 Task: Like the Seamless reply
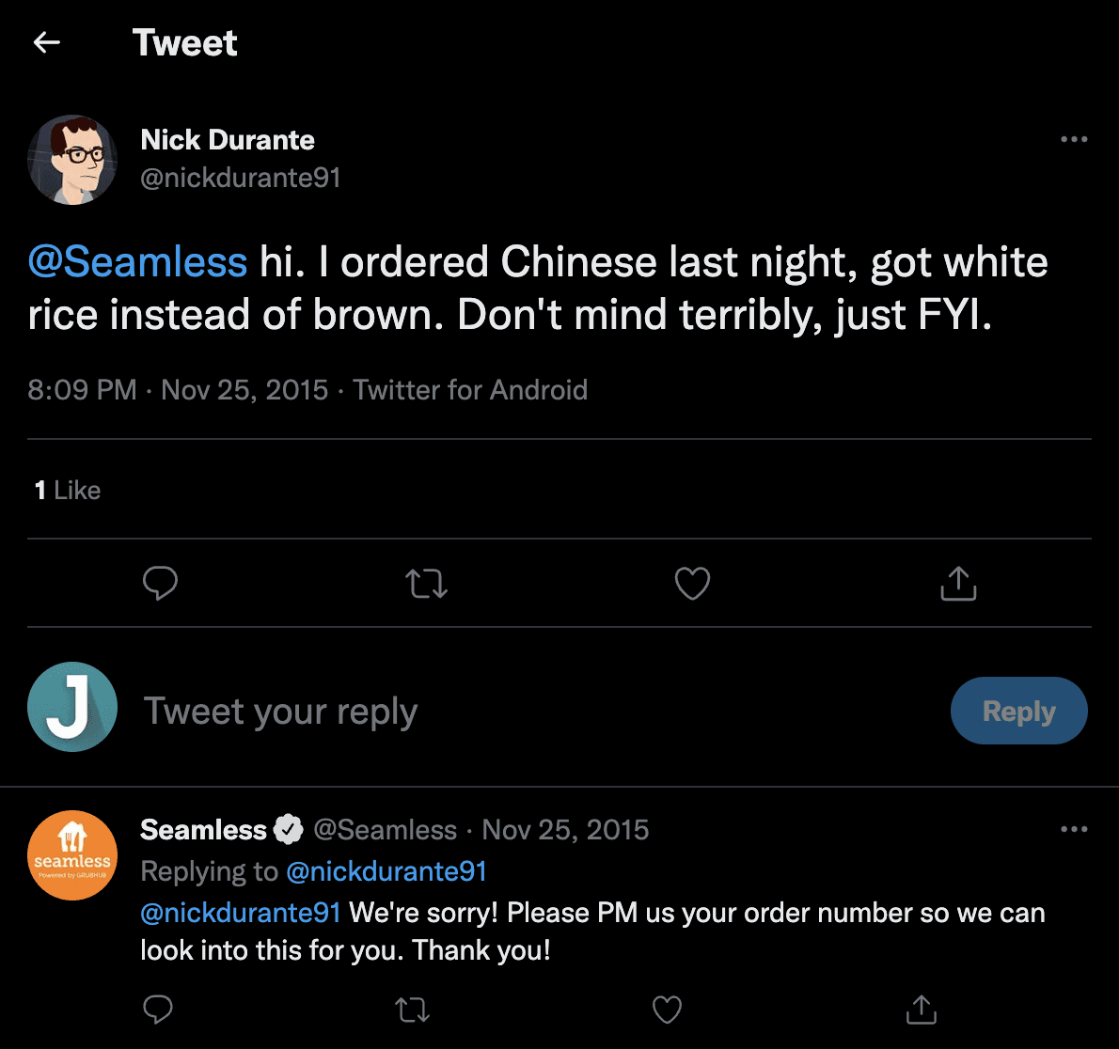coord(667,1010)
